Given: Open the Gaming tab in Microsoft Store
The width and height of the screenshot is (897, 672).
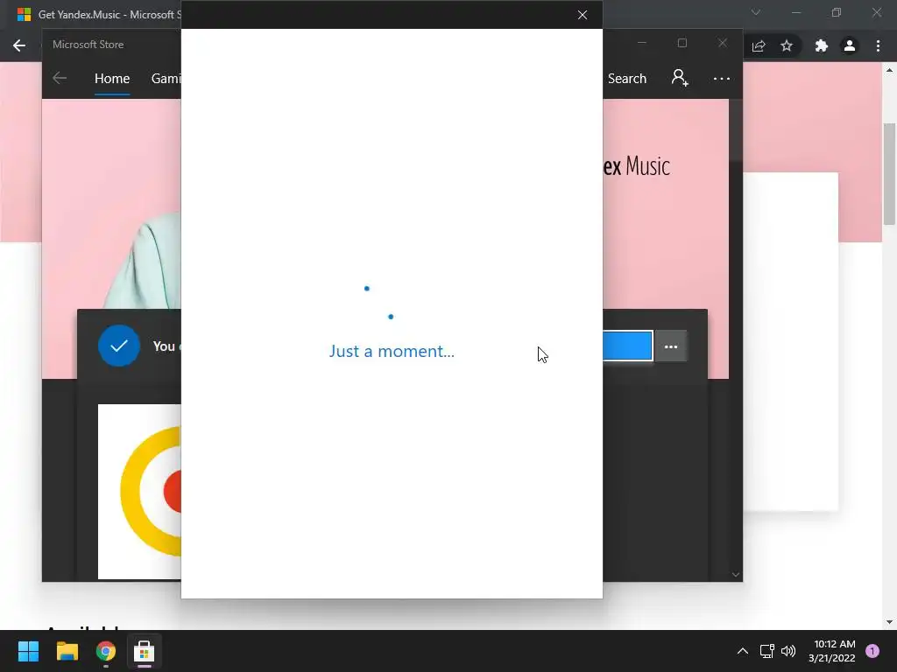Looking at the screenshot, I should [x=166, y=78].
